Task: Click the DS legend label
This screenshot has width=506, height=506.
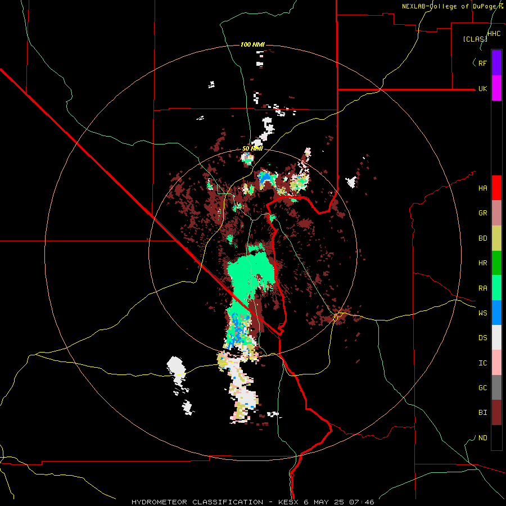Action: 483,338
